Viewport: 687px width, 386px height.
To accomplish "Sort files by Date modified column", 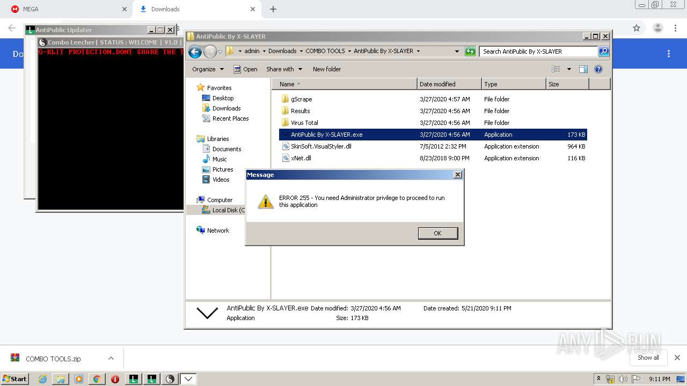I will pyautogui.click(x=449, y=84).
